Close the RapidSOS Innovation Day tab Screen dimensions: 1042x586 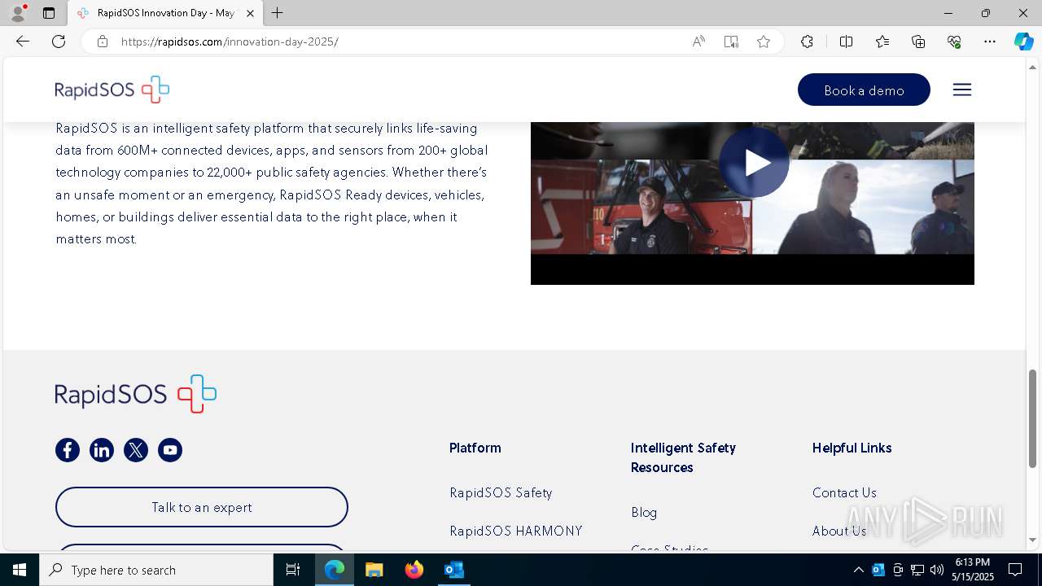pyautogui.click(x=250, y=13)
